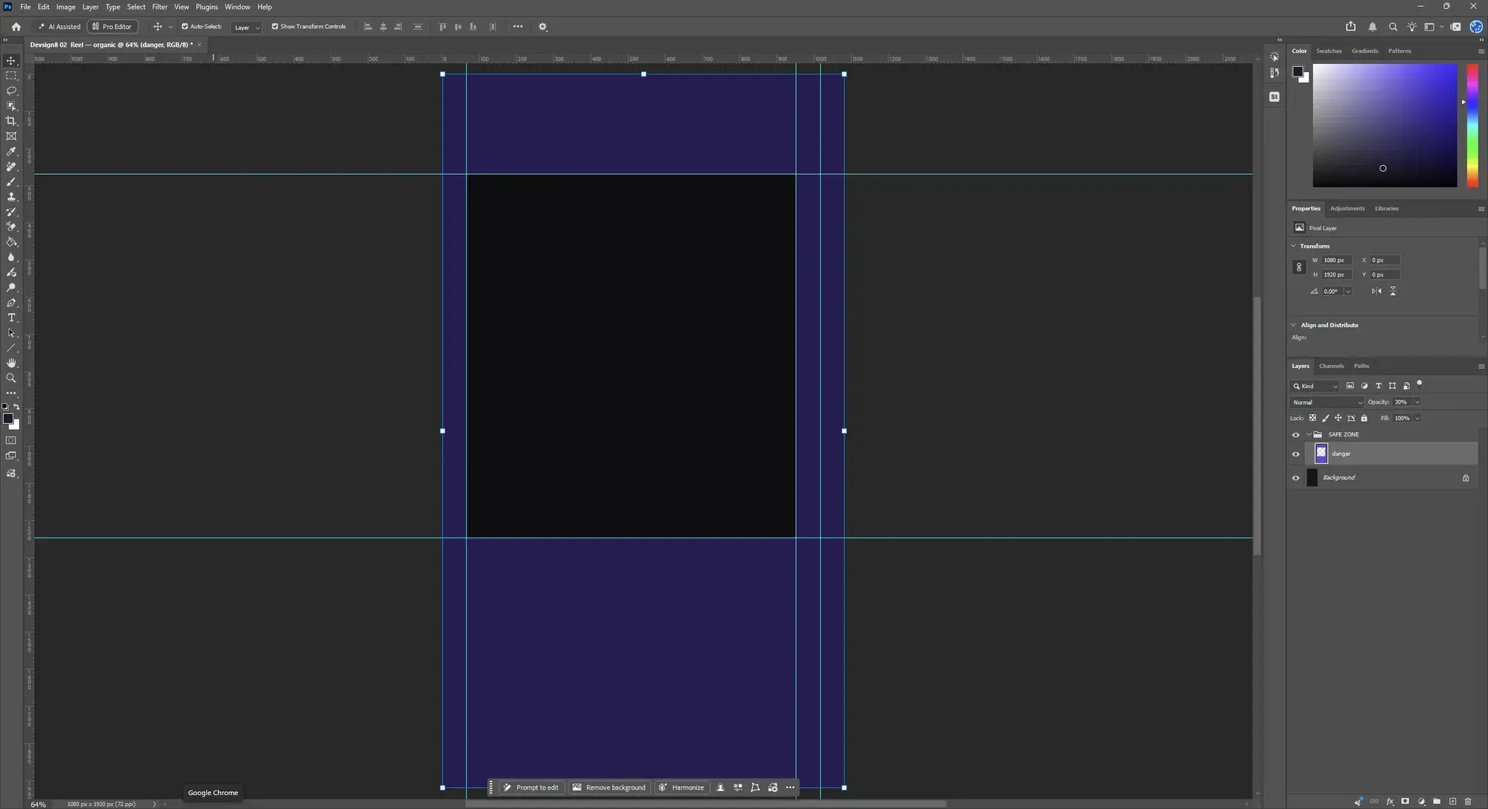Screen dimensions: 1488x809
Task: Open the Remove background contextual action
Action: click(609, 787)
